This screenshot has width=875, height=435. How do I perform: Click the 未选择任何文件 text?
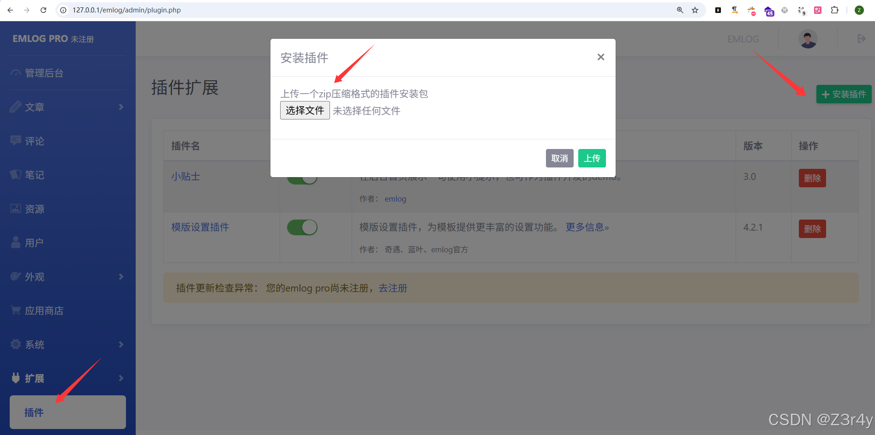pos(366,111)
